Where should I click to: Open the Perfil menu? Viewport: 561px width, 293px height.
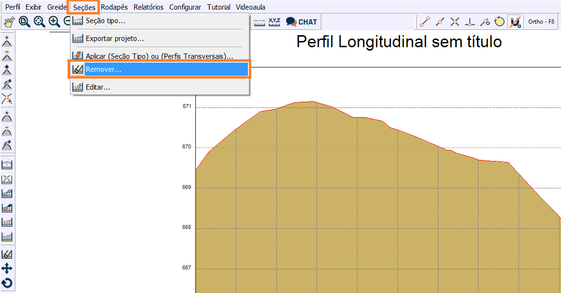coord(13,7)
